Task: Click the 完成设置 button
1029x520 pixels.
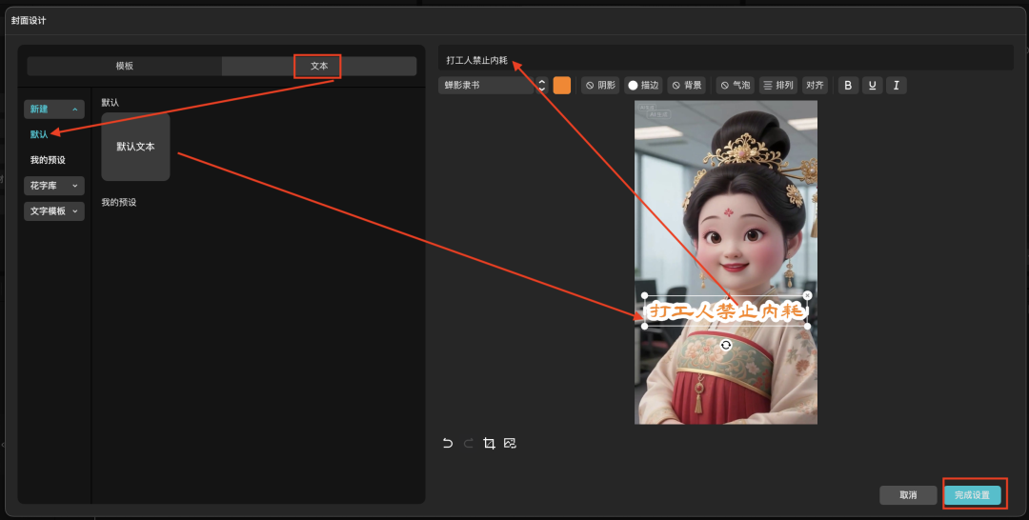Action: tap(973, 495)
